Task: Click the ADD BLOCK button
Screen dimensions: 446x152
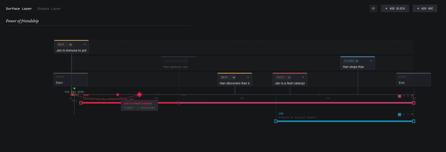Action: pyautogui.click(x=395, y=8)
